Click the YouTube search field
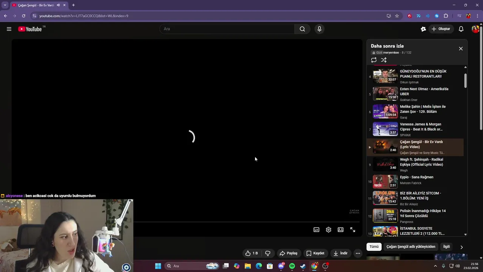The image size is (483, 272). point(227,29)
